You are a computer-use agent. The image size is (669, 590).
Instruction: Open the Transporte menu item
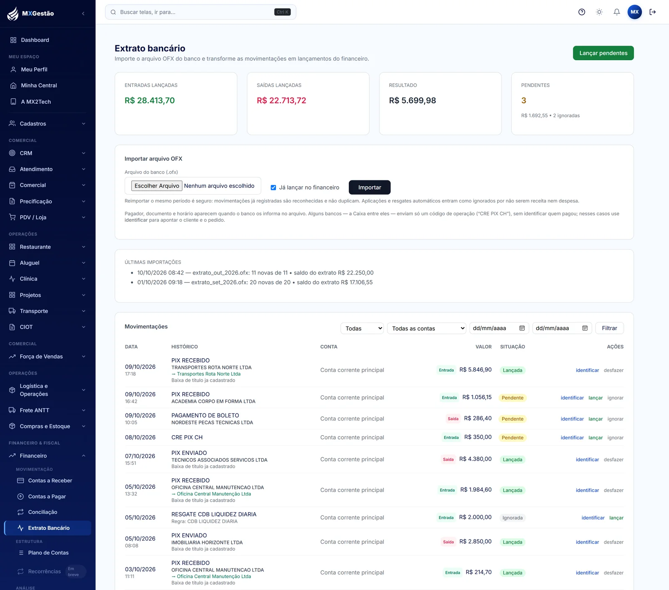(x=48, y=311)
